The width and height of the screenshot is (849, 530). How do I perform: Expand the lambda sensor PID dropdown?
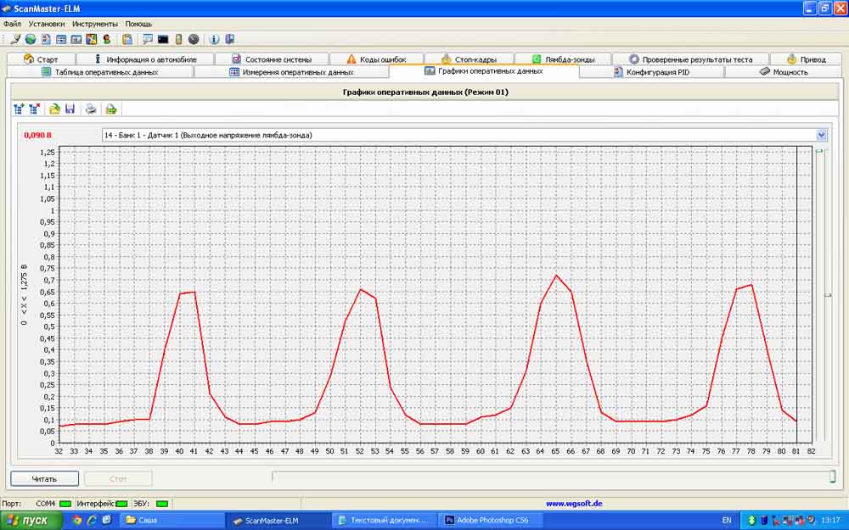pyautogui.click(x=821, y=135)
